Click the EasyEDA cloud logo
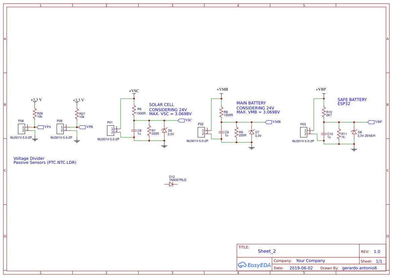This screenshot has width=393, height=278. point(243,265)
